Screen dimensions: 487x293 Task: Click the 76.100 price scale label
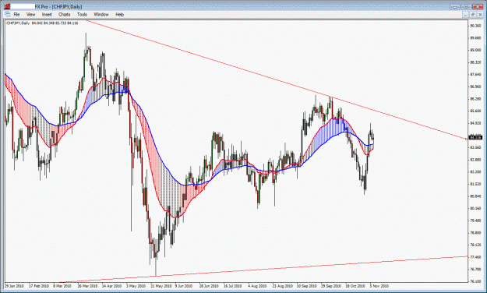pos(475,281)
